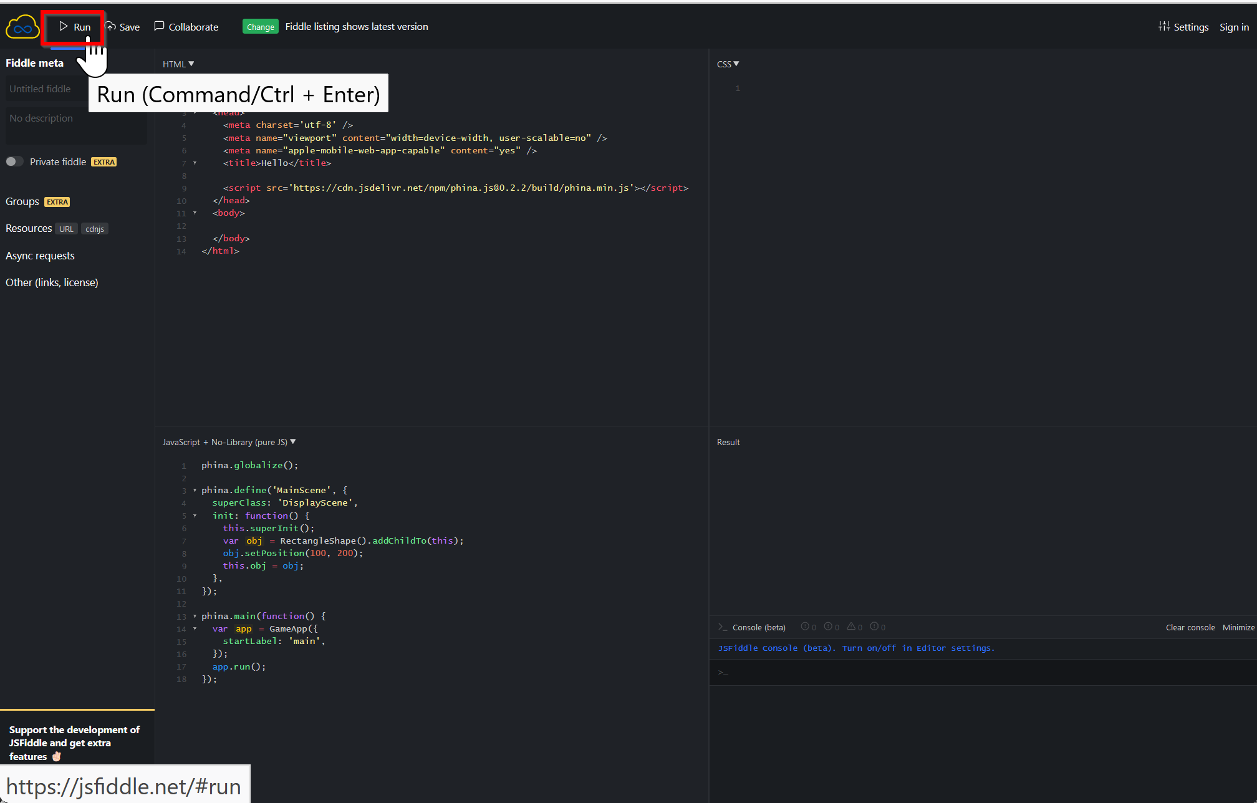The image size is (1257, 803).
Task: Collapse the init function fold arrow
Action: point(195,516)
